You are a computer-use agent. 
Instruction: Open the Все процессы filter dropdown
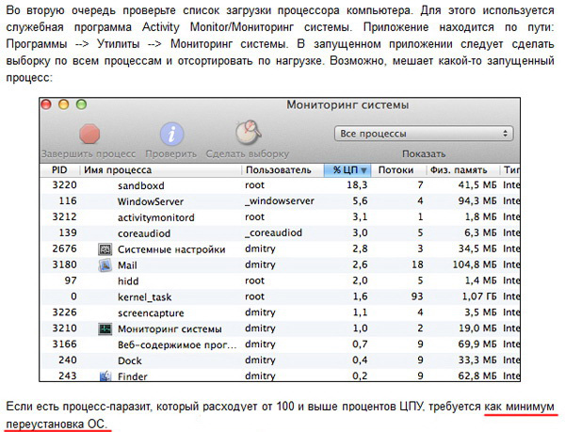[x=424, y=134]
